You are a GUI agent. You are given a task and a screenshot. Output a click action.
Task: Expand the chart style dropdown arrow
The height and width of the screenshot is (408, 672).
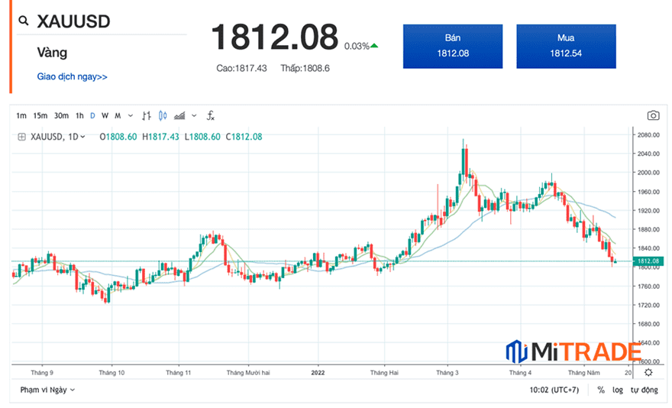(x=192, y=116)
